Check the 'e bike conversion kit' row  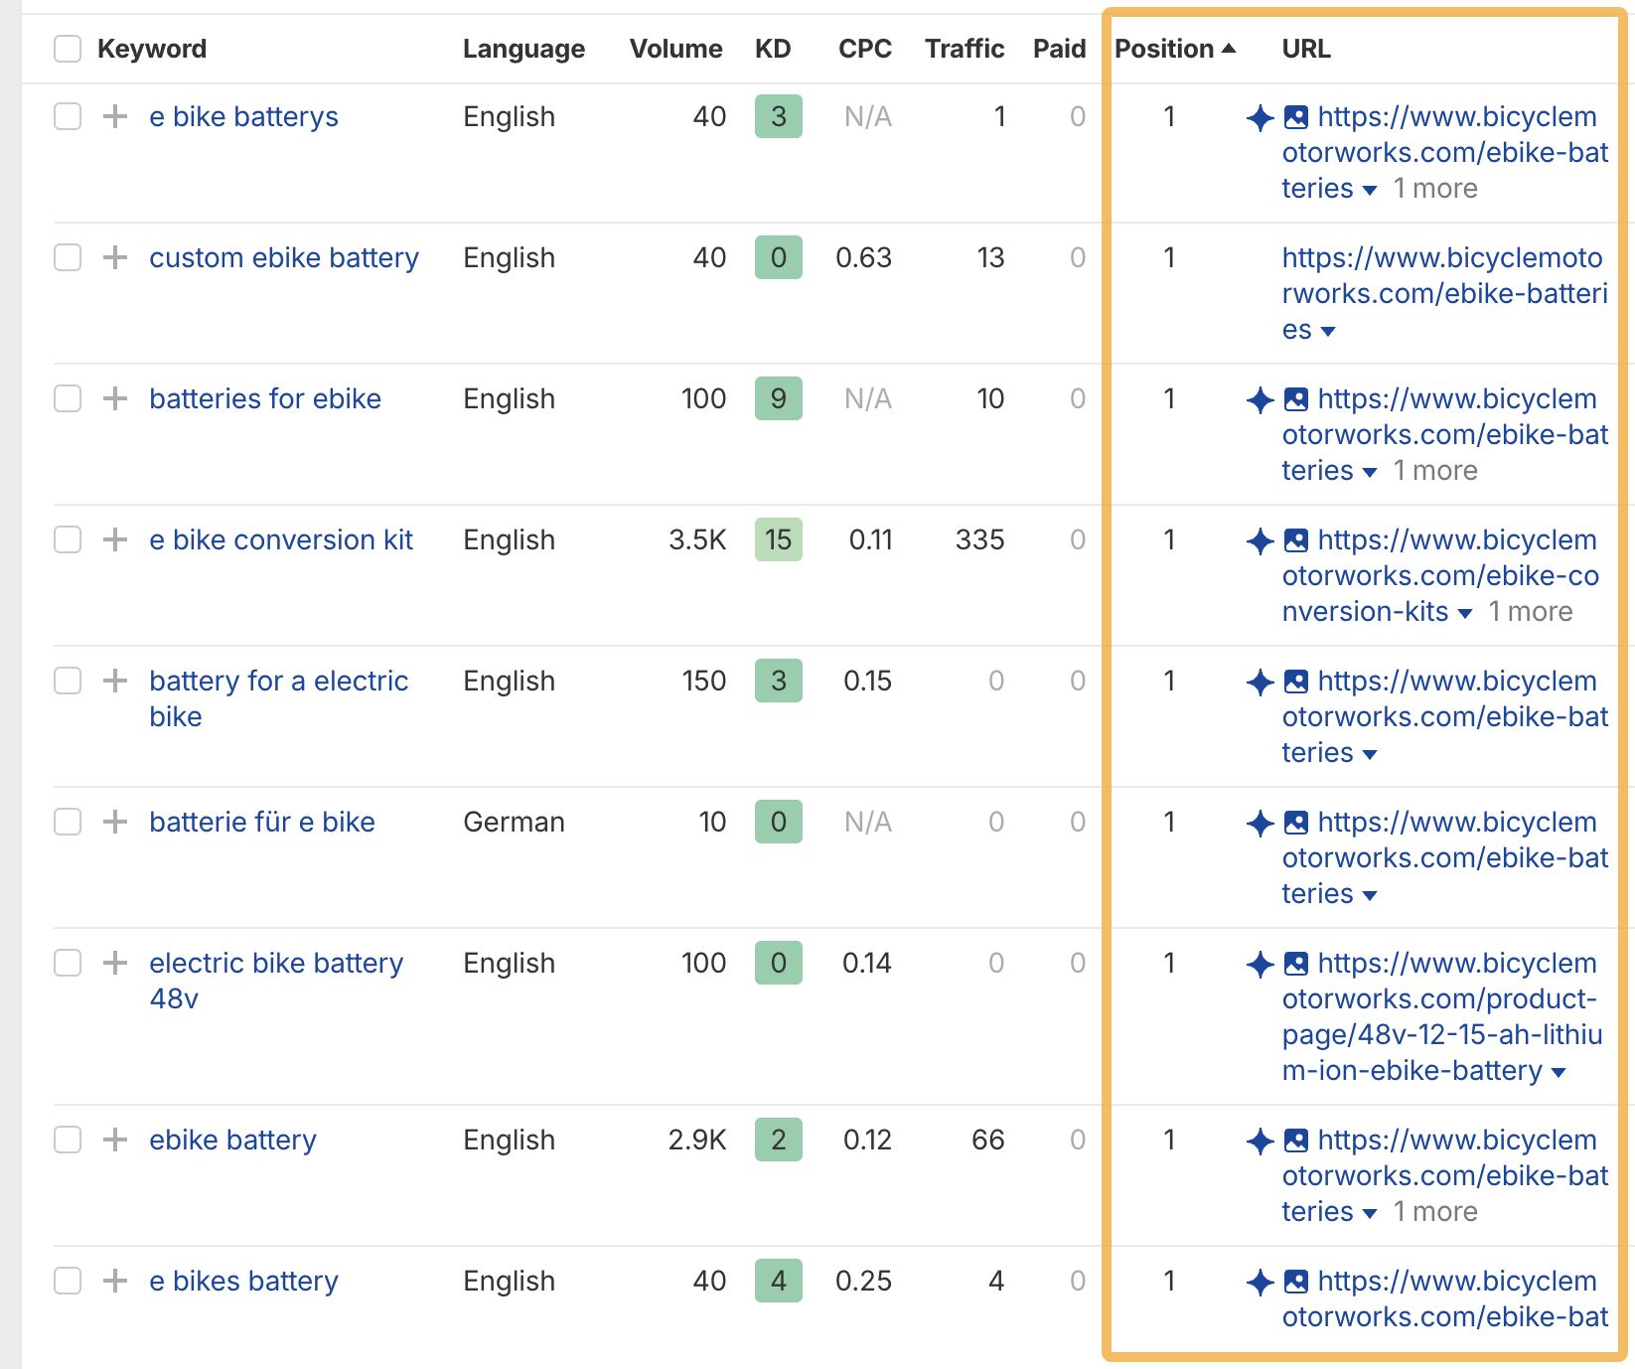click(x=68, y=539)
